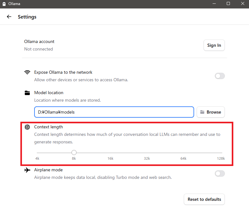Sign in to Ollama account
The image size is (249, 219).
click(x=214, y=45)
